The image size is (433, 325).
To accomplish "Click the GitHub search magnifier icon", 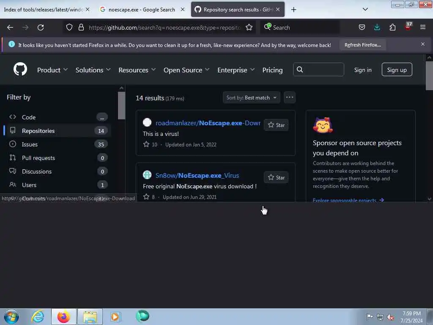I will coord(300,69).
